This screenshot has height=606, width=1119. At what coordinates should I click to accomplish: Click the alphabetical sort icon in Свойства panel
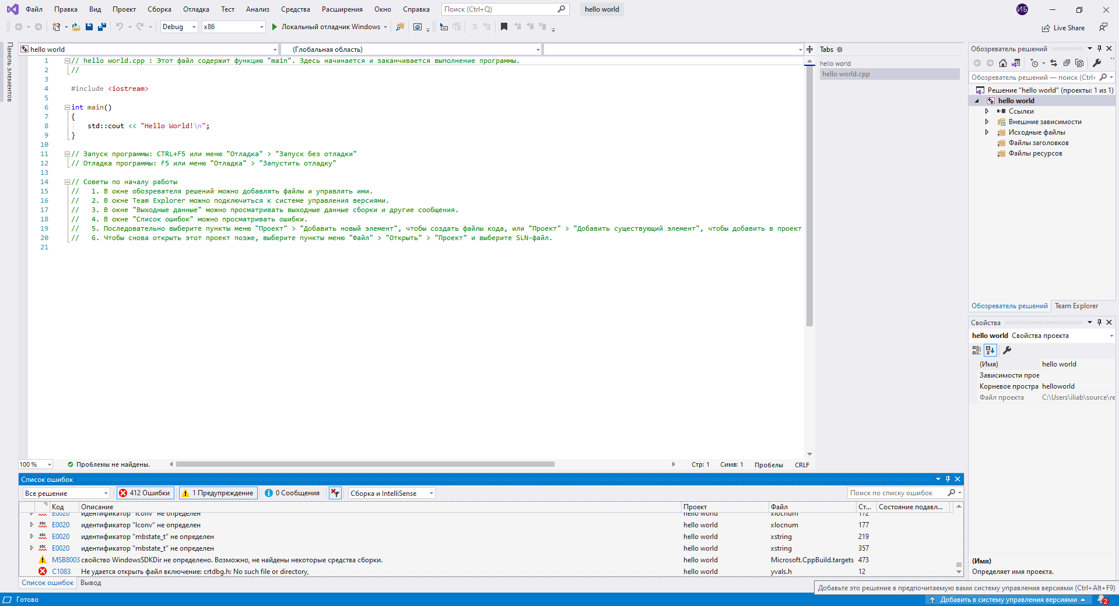pos(990,350)
